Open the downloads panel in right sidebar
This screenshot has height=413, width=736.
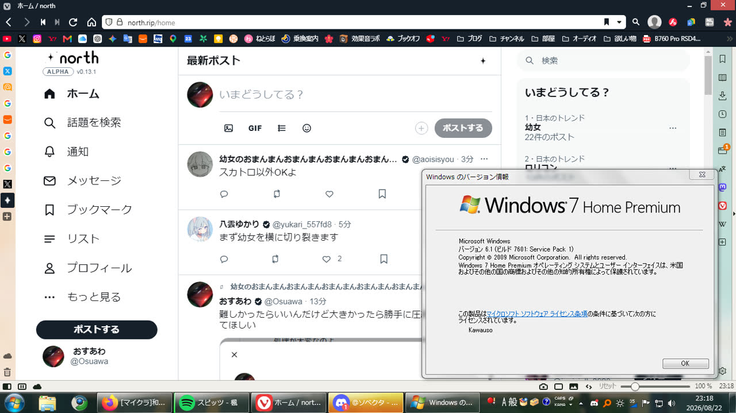pyautogui.click(x=723, y=96)
